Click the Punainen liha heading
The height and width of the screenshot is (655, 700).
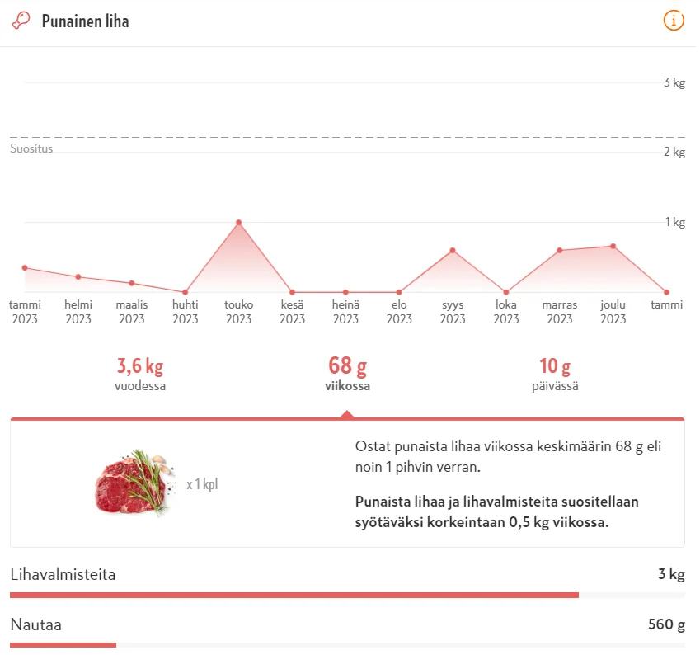point(85,21)
